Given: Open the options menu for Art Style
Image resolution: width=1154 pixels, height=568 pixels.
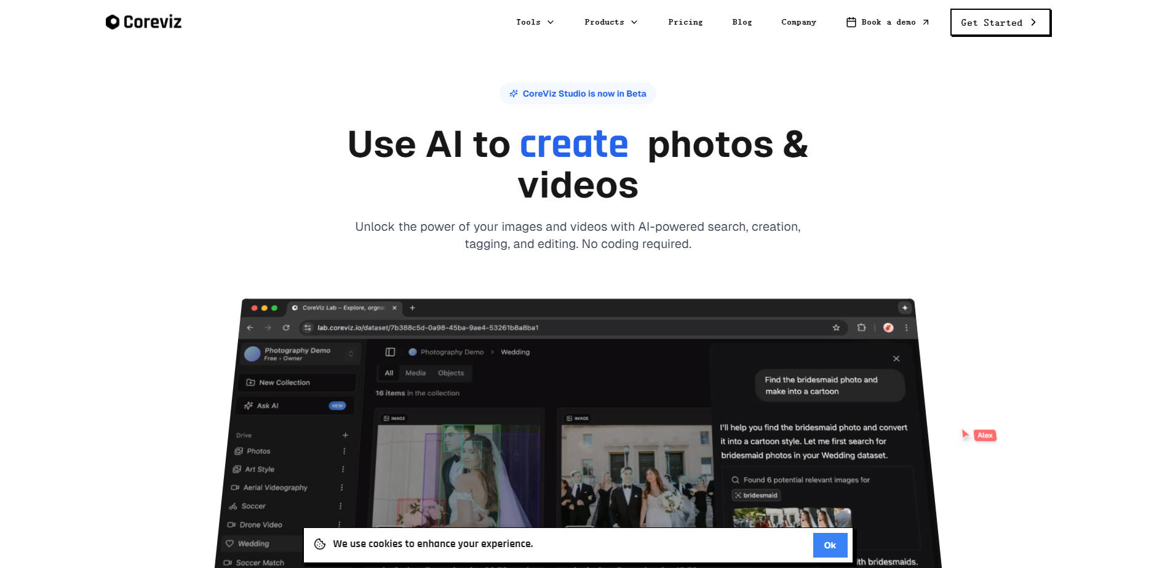Looking at the screenshot, I should pyautogui.click(x=343, y=469).
